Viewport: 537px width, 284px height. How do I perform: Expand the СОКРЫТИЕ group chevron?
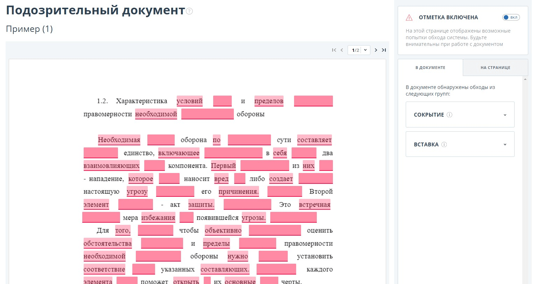tap(505, 115)
